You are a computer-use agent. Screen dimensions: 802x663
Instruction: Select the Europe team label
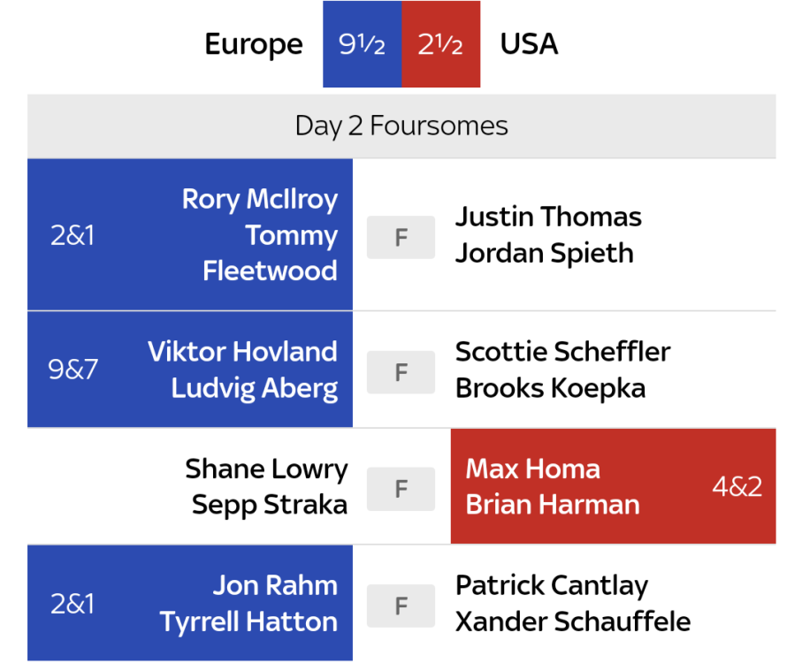(254, 44)
